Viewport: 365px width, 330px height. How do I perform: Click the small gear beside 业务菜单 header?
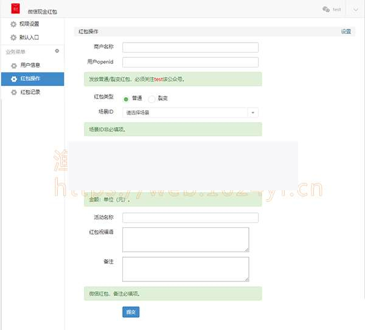pyautogui.click(x=57, y=51)
